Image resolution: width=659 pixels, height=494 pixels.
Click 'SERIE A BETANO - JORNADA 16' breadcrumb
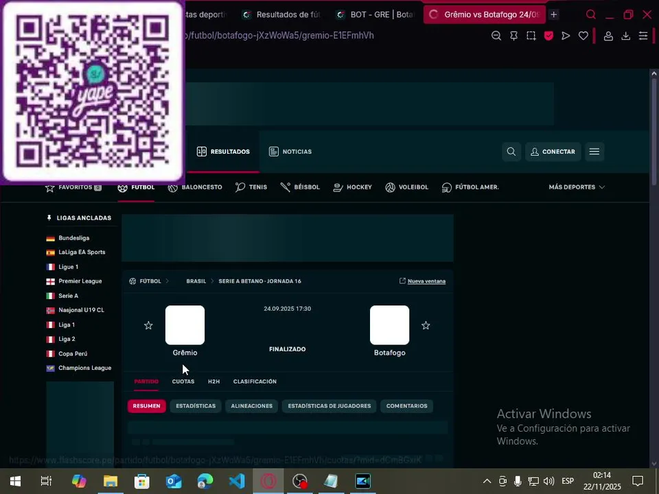[x=259, y=281]
